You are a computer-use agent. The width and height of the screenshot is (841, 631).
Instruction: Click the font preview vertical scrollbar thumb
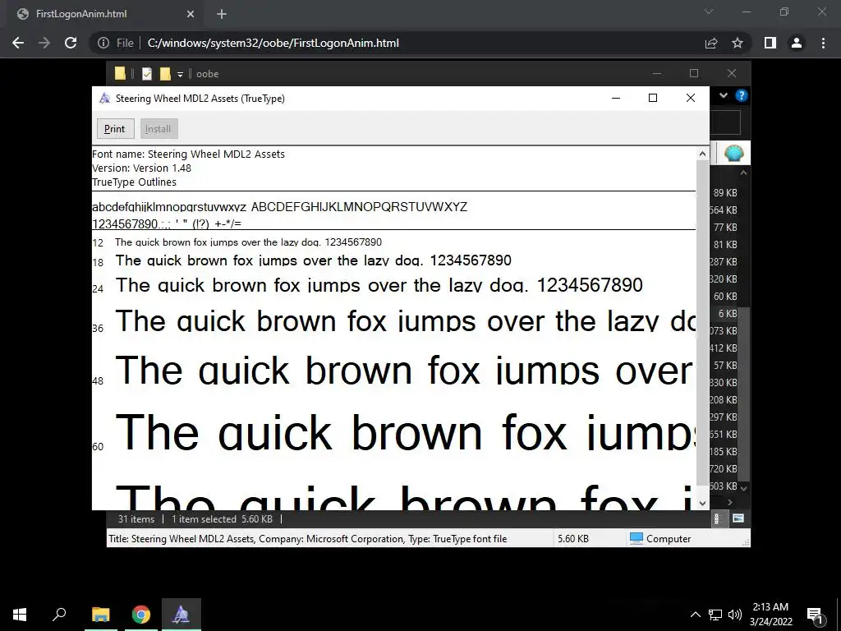point(702,322)
